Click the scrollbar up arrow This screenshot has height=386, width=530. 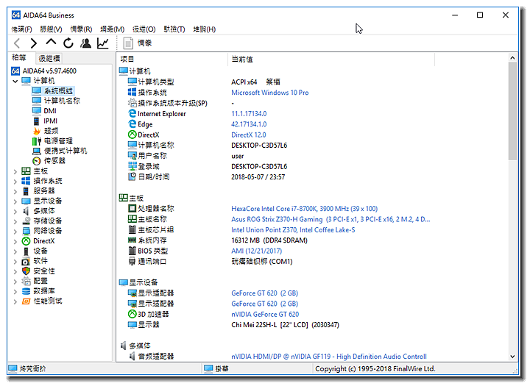pos(512,58)
